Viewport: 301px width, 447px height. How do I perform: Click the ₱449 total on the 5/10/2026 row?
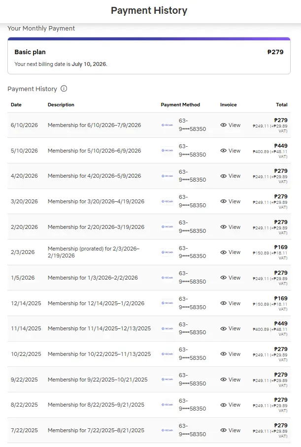coord(281,146)
